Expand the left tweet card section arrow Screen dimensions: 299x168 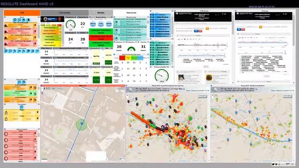pos(178,72)
